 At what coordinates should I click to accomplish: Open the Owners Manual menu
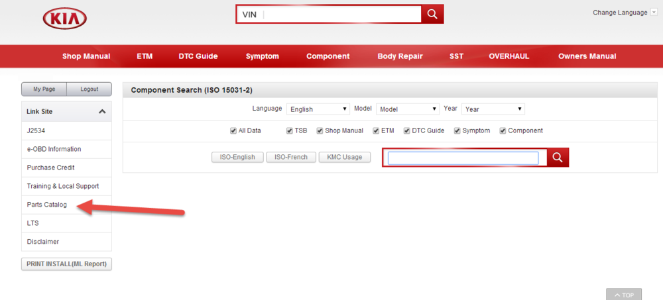[x=587, y=56]
